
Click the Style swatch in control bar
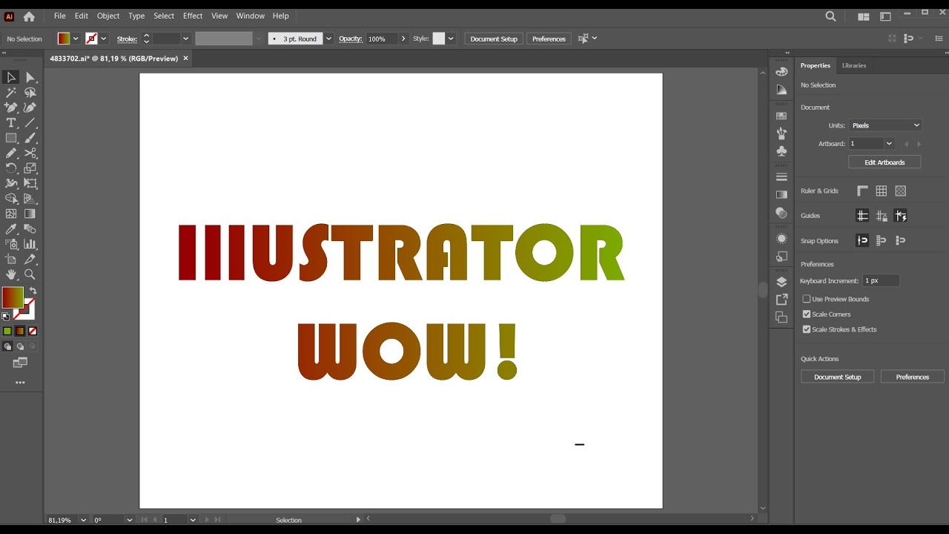[439, 39]
